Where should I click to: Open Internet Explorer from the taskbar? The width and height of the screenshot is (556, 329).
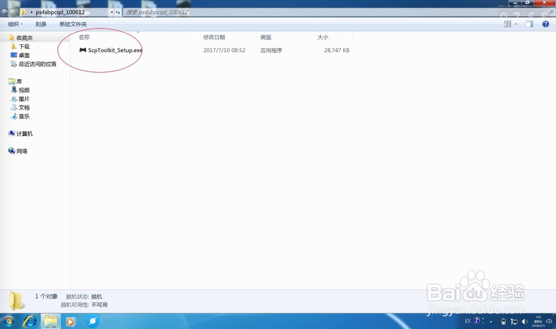pyautogui.click(x=31, y=322)
